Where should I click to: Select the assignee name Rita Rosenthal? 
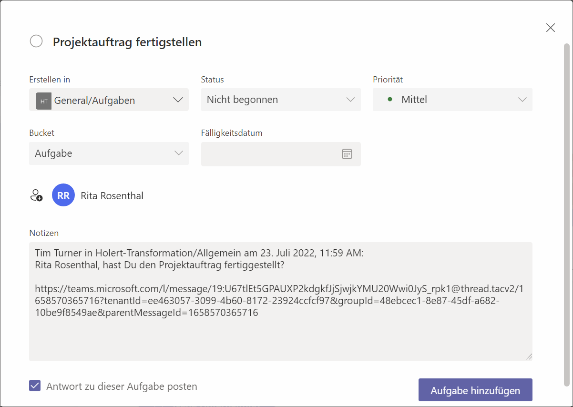(112, 196)
